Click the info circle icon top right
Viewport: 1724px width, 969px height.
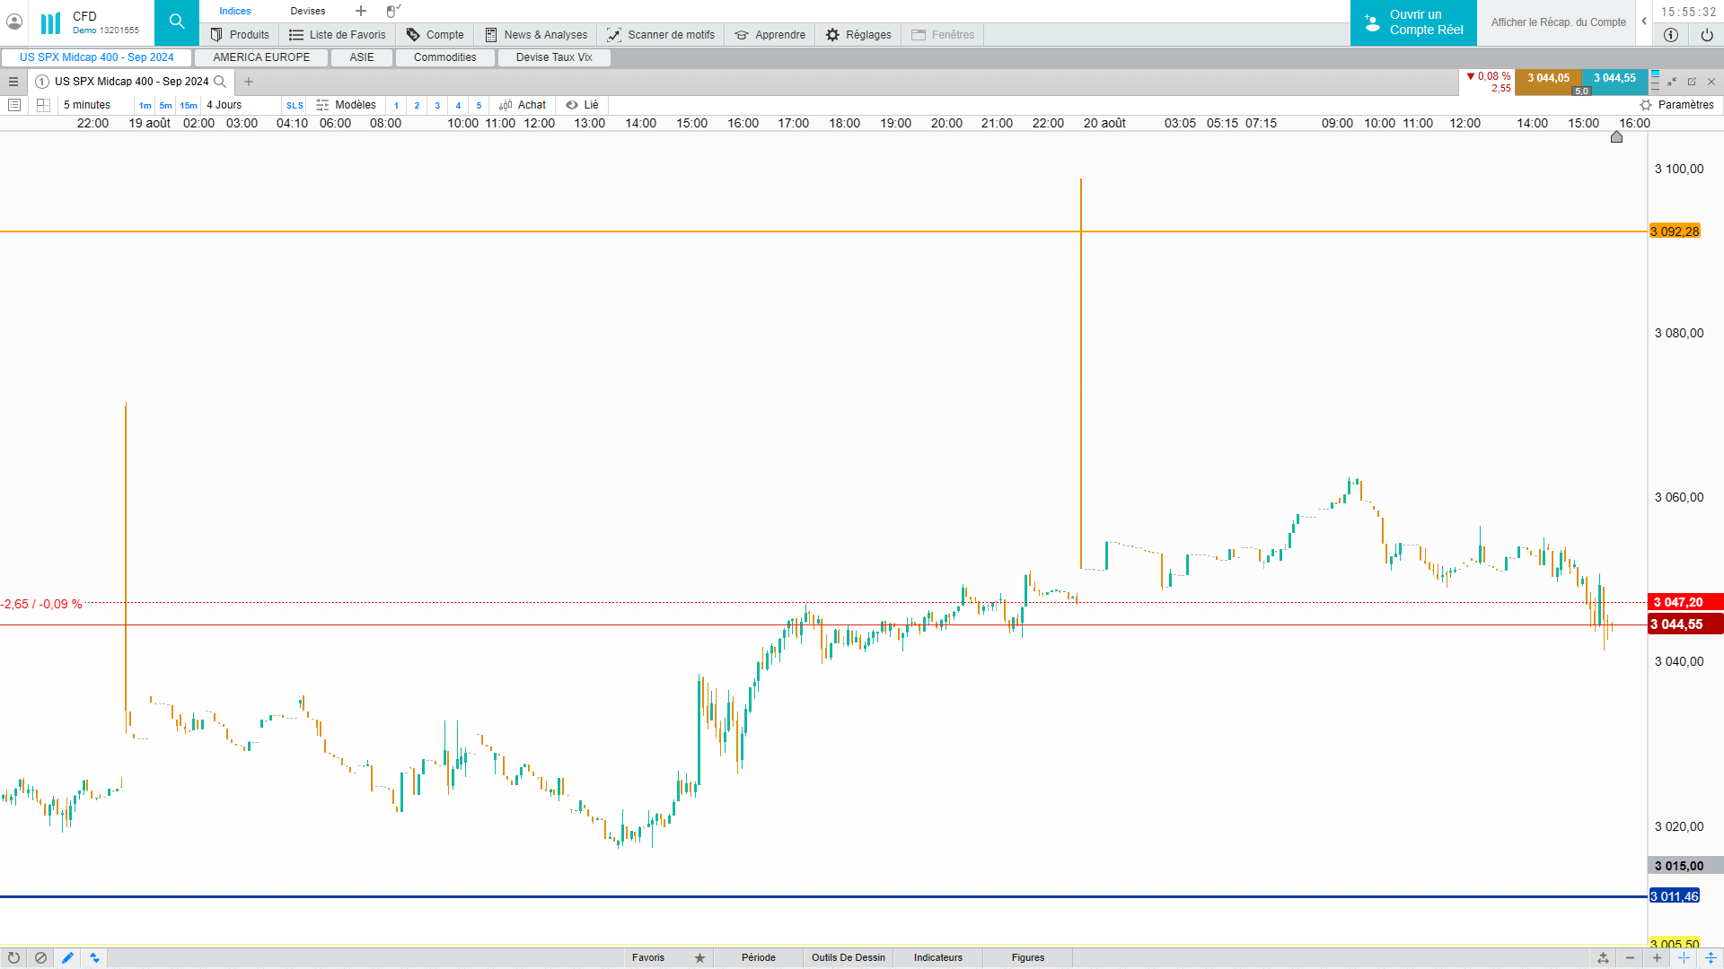point(1670,35)
